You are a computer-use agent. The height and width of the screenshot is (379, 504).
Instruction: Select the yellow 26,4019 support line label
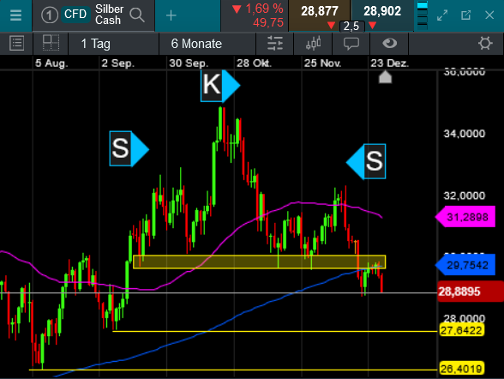461,369
